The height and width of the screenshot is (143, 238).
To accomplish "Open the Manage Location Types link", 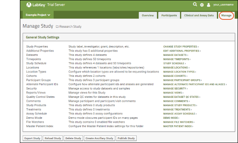I will [180, 72].
